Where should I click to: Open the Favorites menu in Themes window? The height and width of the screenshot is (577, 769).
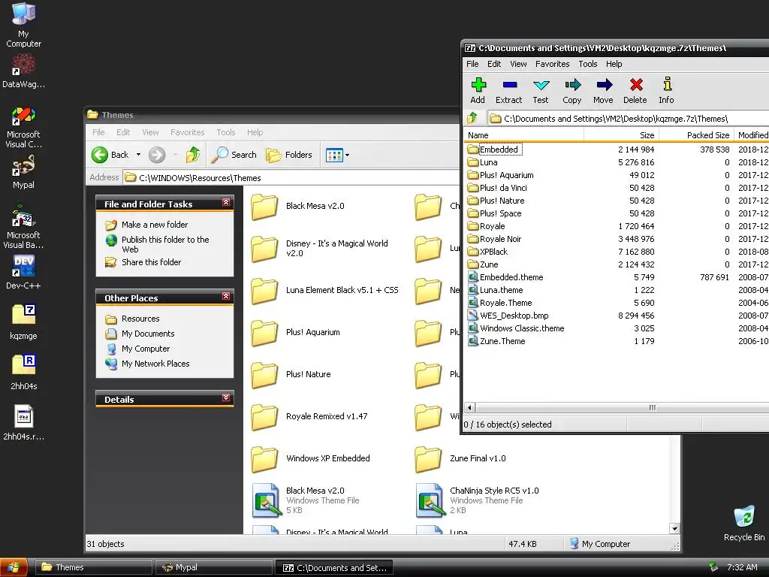click(x=187, y=132)
